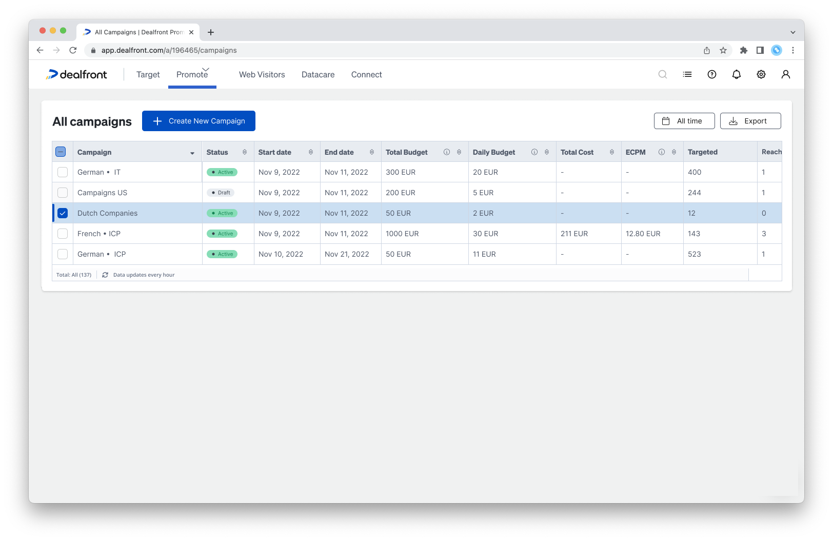Sort by Status column arrows
The width and height of the screenshot is (833, 541).
click(x=245, y=152)
